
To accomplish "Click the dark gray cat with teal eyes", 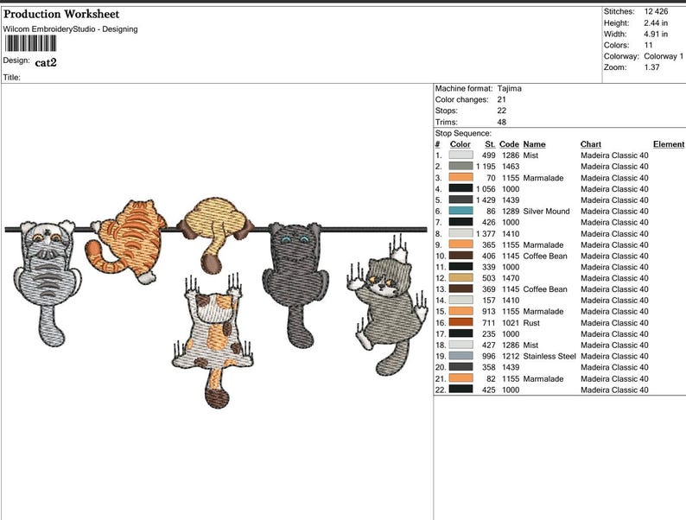I will point(295,284).
